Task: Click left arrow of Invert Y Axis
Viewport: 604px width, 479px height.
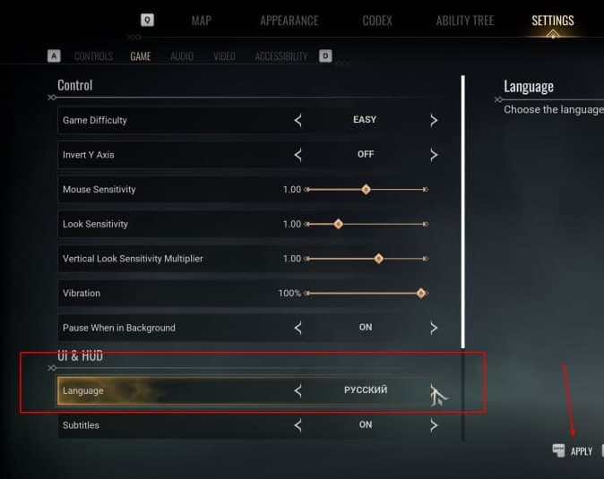Action: point(298,155)
